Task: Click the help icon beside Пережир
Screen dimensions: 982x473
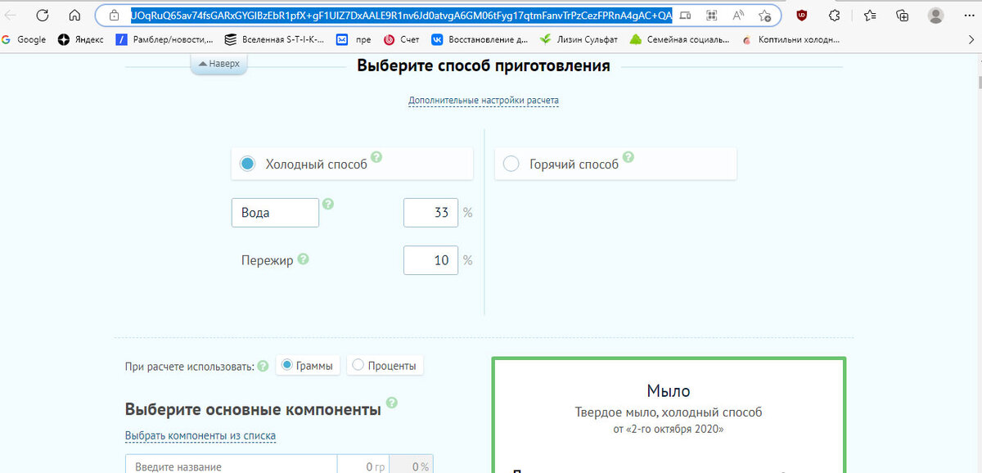Action: (301, 259)
